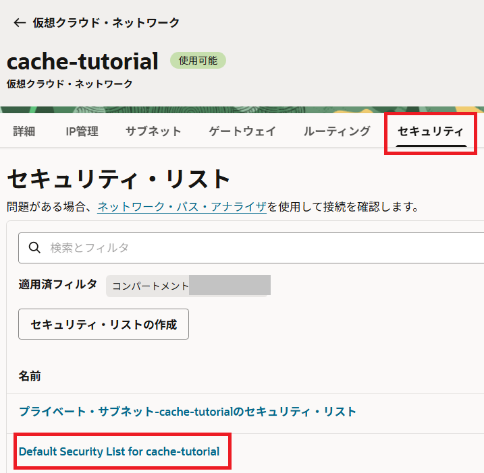Screen dimensions: 484x473
Task: Click the 使用可能 status badge
Action: tap(198, 61)
